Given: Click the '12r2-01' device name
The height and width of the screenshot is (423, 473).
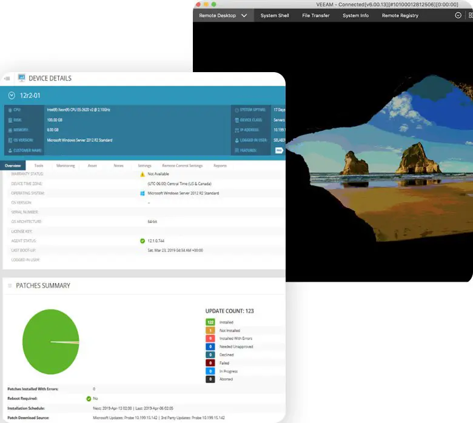Looking at the screenshot, I should tap(30, 96).
